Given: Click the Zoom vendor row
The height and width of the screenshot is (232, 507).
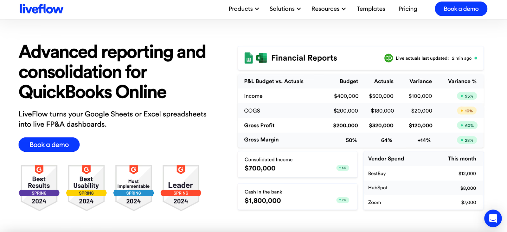Looking at the screenshot, I should tap(423, 202).
